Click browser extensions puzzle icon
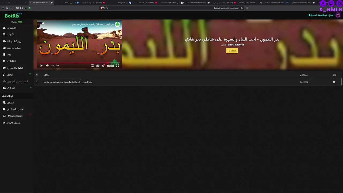 click(x=21, y=8)
